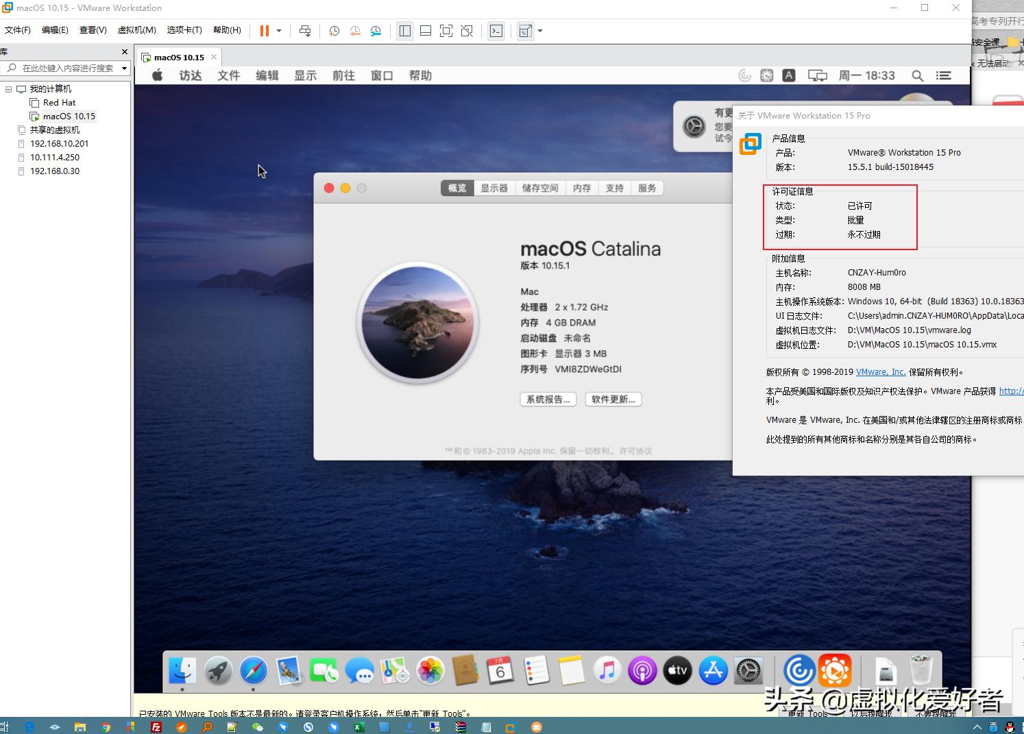
Task: Click the 系统报告 button
Action: point(548,399)
